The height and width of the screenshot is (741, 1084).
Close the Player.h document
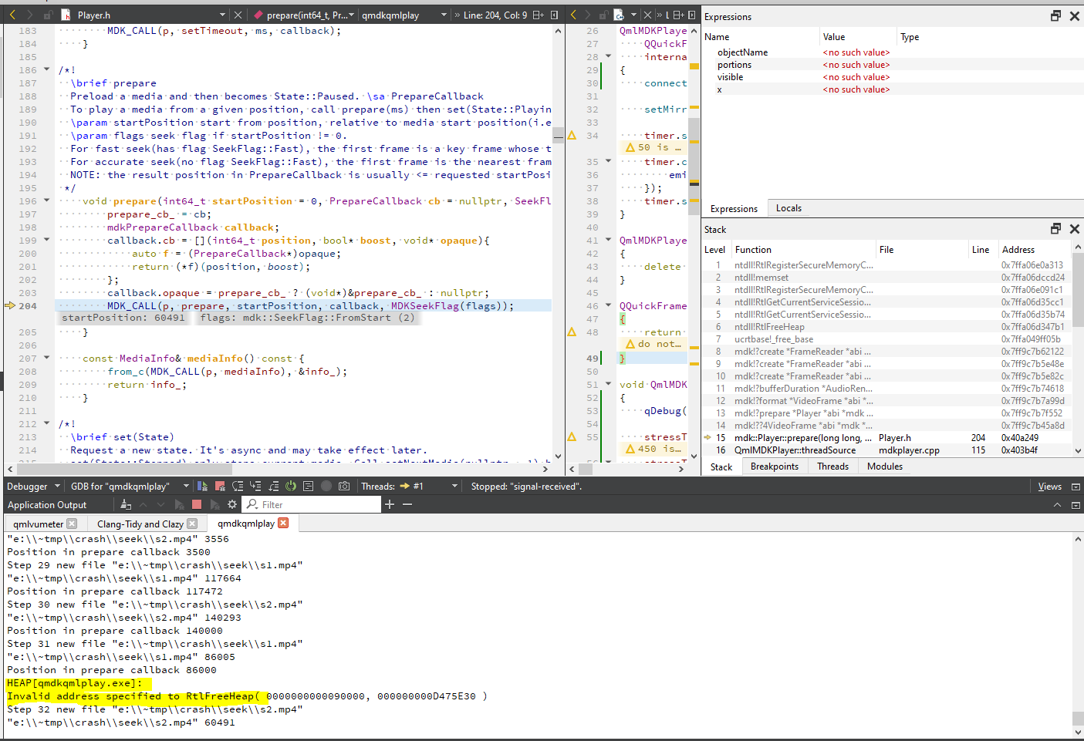point(238,15)
